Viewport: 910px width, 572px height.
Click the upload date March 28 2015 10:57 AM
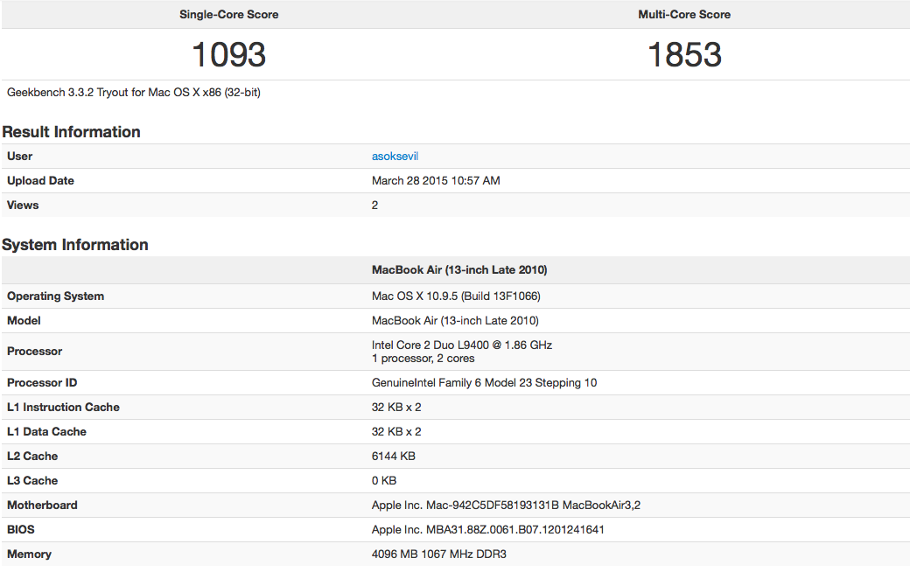436,180
